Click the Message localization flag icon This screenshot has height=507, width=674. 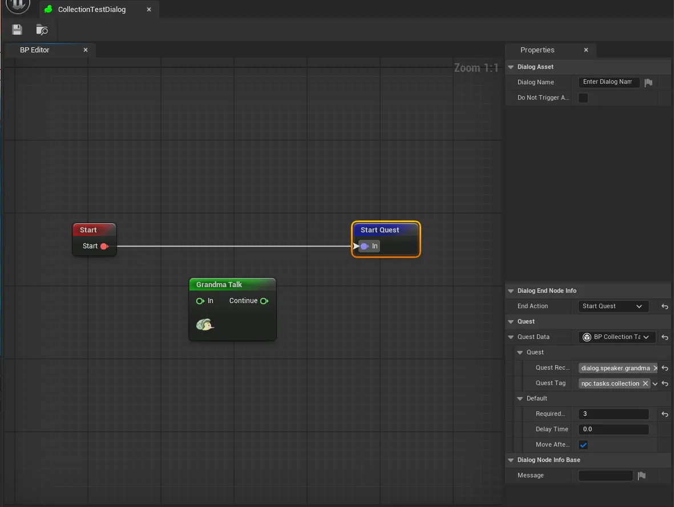(642, 475)
